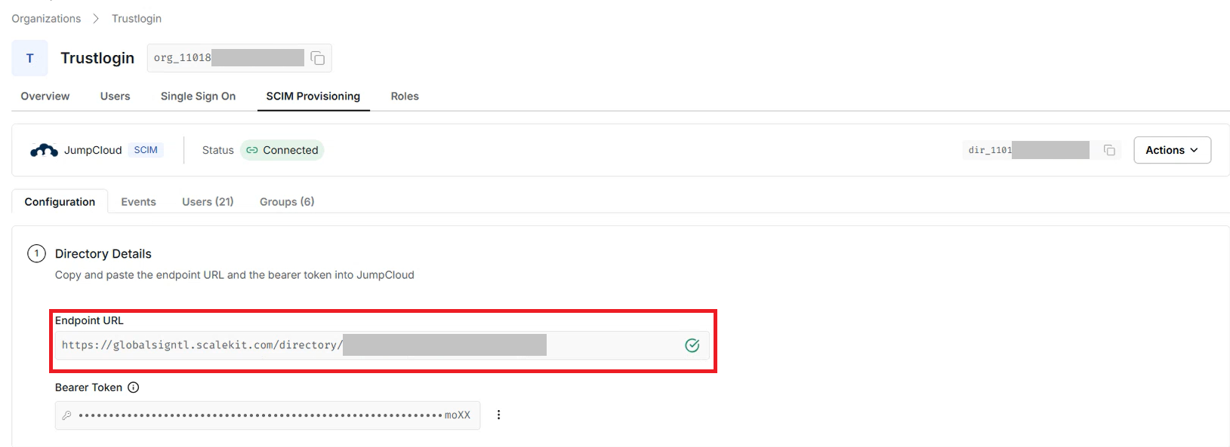Click the directory ID field
The image size is (1230, 447).
click(x=1042, y=150)
